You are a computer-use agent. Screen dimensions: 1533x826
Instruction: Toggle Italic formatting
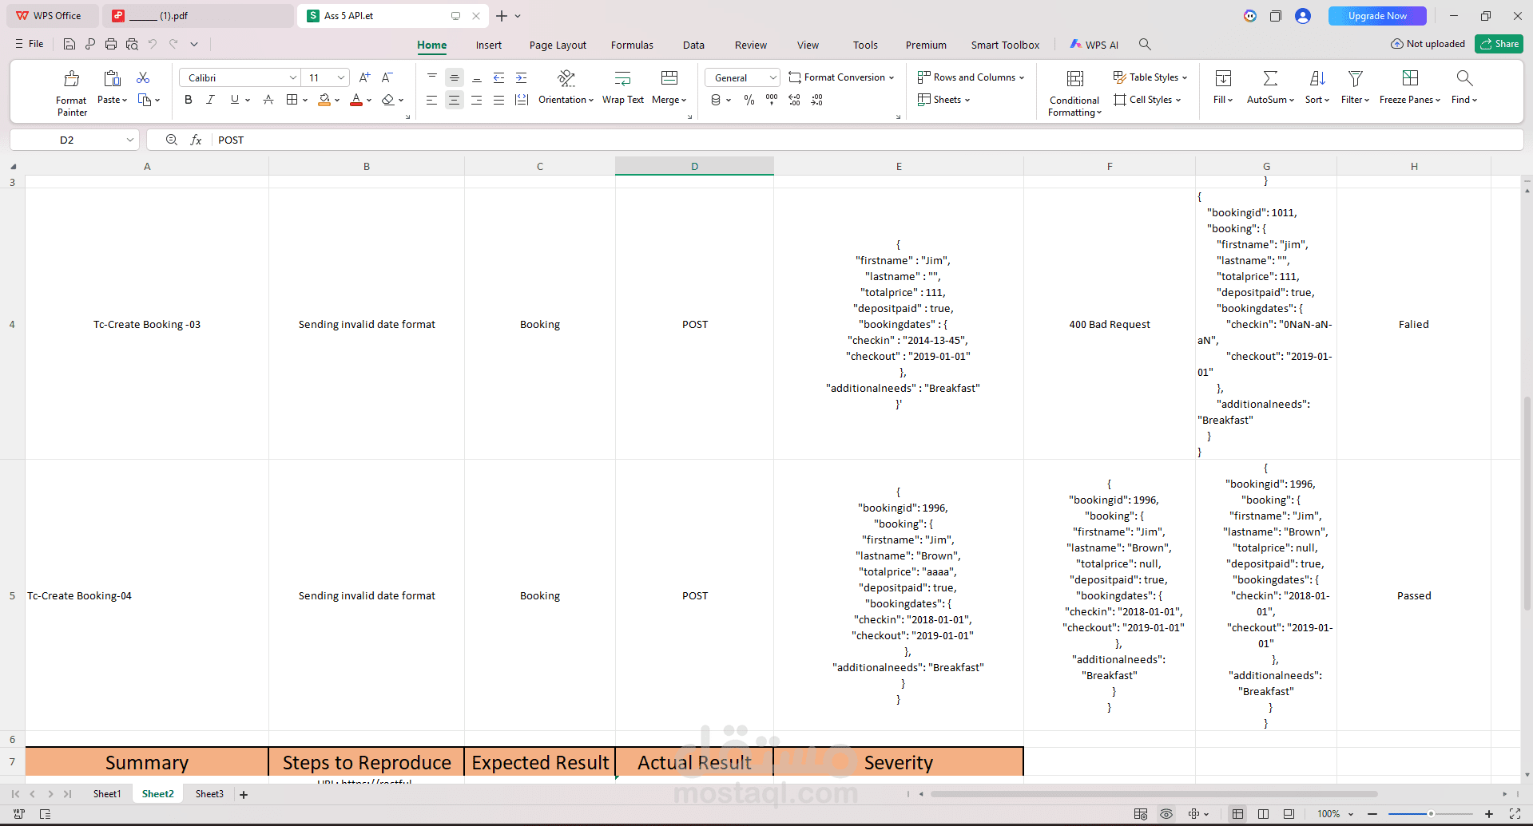point(210,100)
